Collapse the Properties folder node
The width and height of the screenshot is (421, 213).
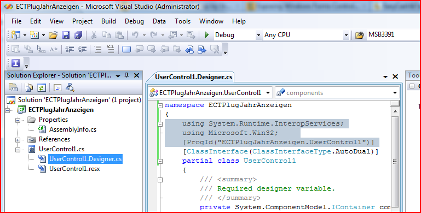point(18,120)
